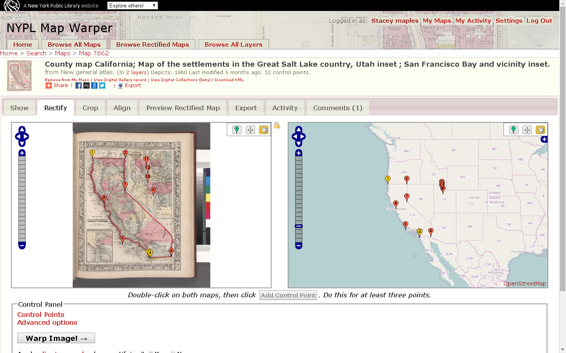
Task: Switch to the Crop tab
Action: coord(90,108)
